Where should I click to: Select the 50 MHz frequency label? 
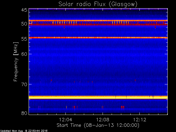coord(24,24)
